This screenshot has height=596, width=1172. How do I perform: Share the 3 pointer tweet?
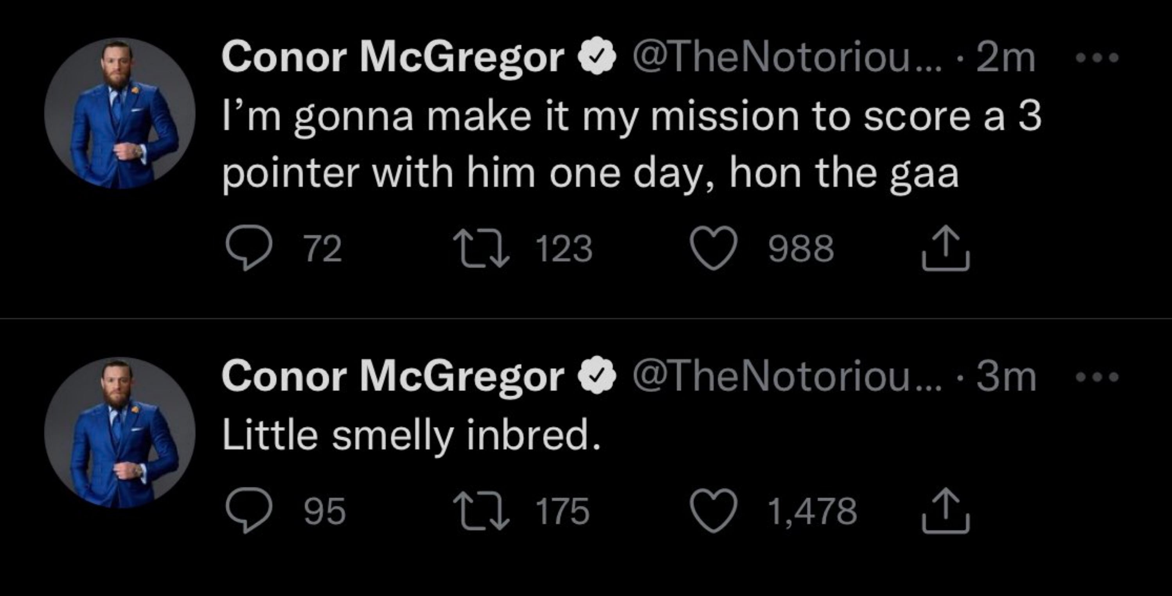(946, 248)
